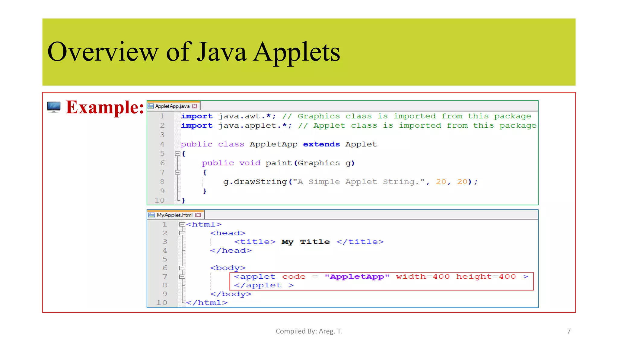Screen dimensions: 618x347
Task: Collapse the class body fold at Java line 5
Action: 178,154
